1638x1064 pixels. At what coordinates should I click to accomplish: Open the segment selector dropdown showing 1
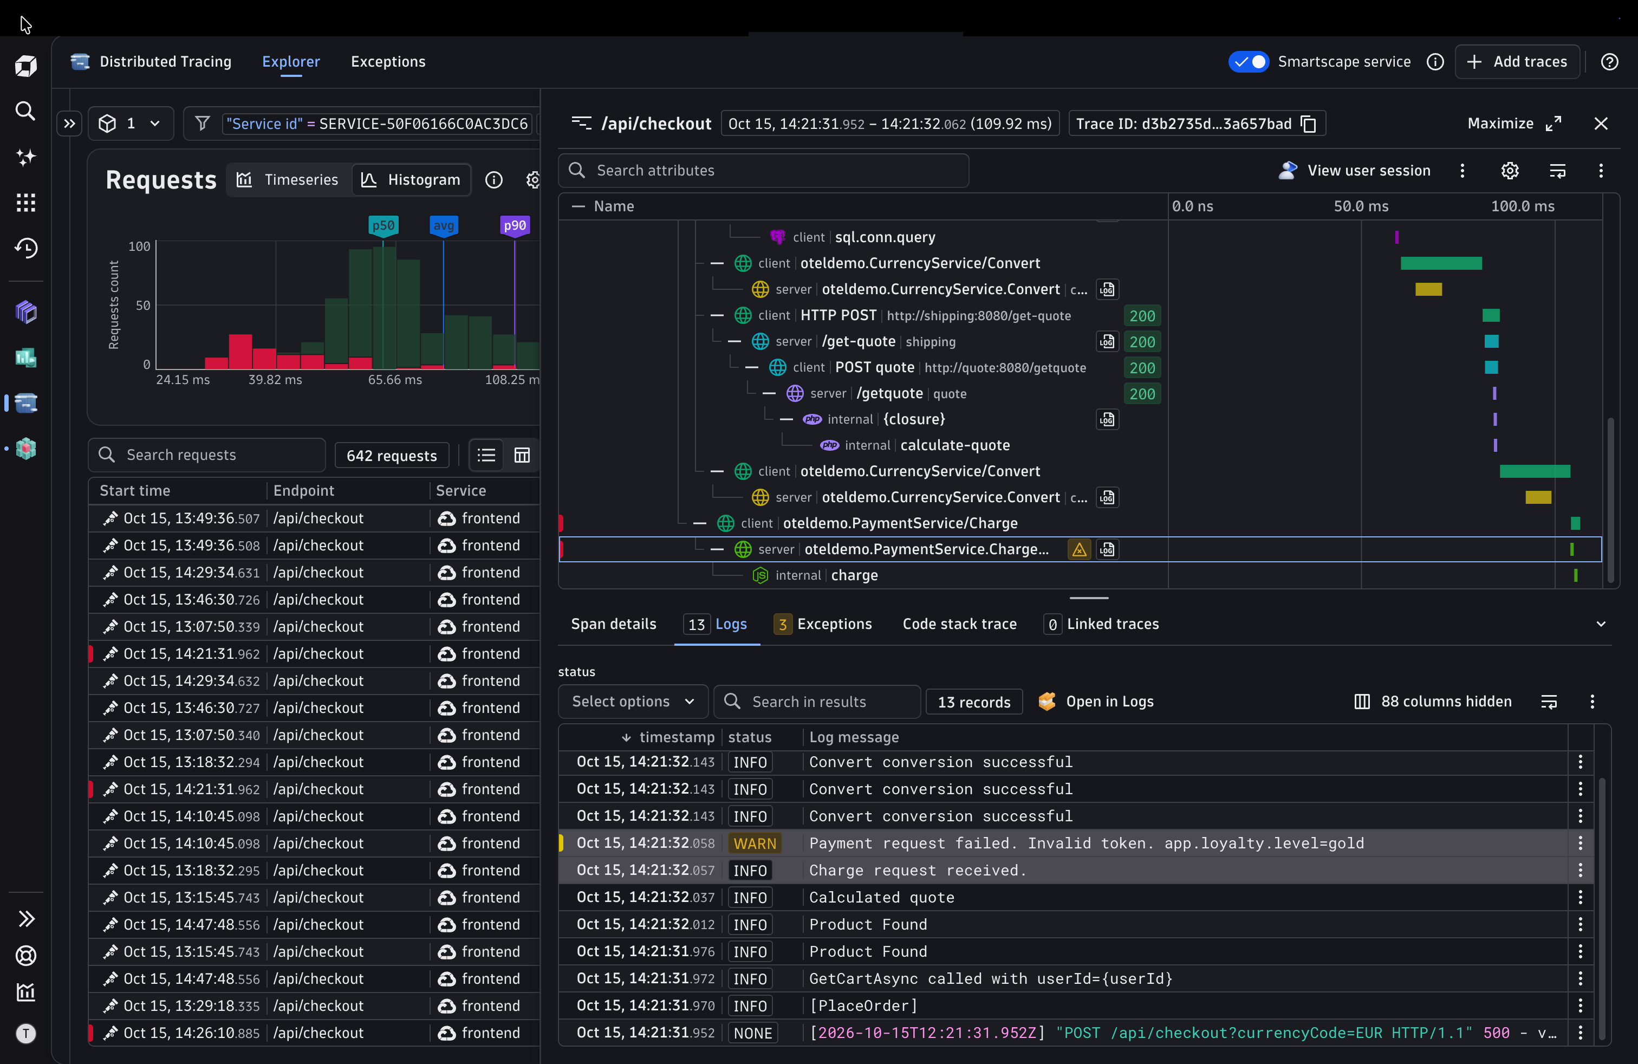click(130, 124)
